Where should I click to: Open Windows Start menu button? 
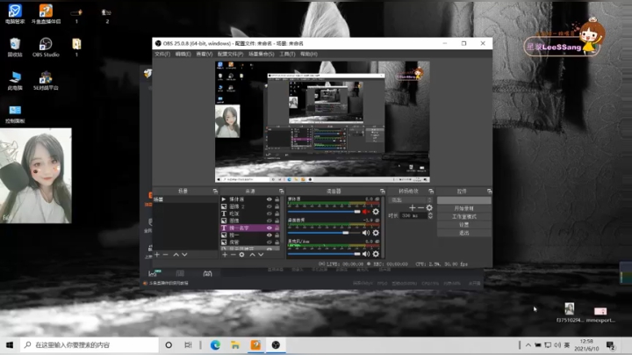10,345
